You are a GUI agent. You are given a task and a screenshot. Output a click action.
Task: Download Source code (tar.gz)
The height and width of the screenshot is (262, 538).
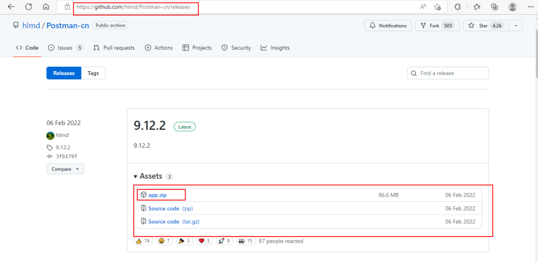tap(174, 222)
